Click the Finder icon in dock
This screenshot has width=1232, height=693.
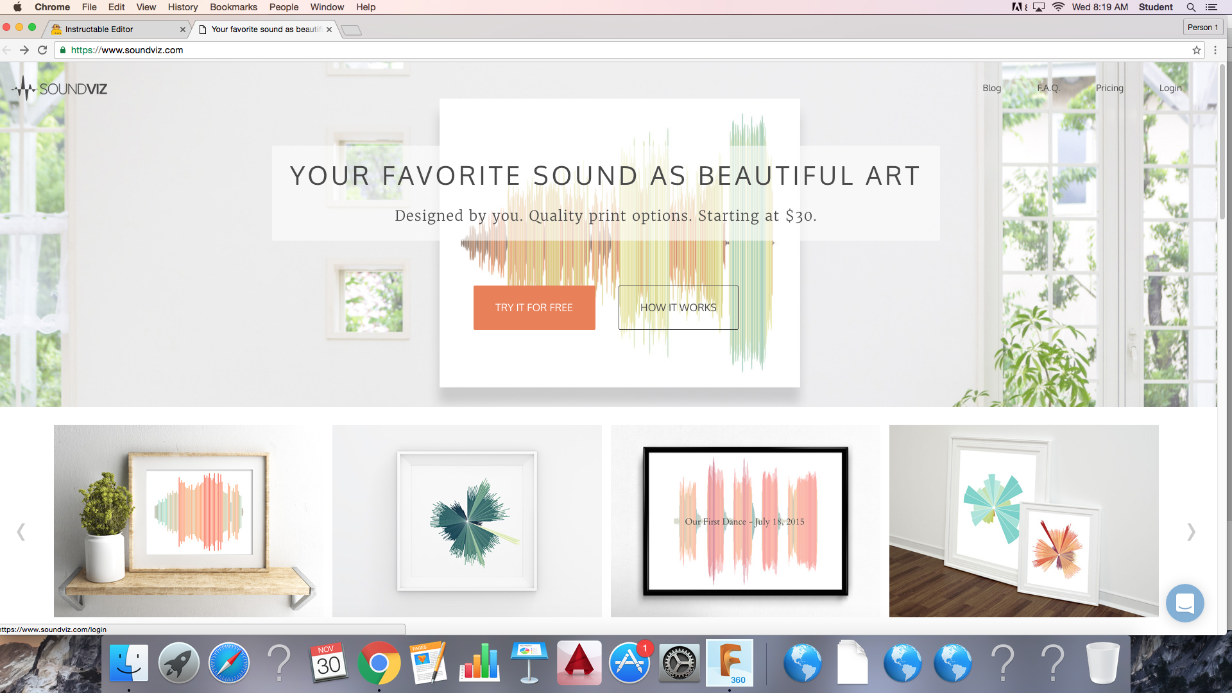tap(131, 662)
